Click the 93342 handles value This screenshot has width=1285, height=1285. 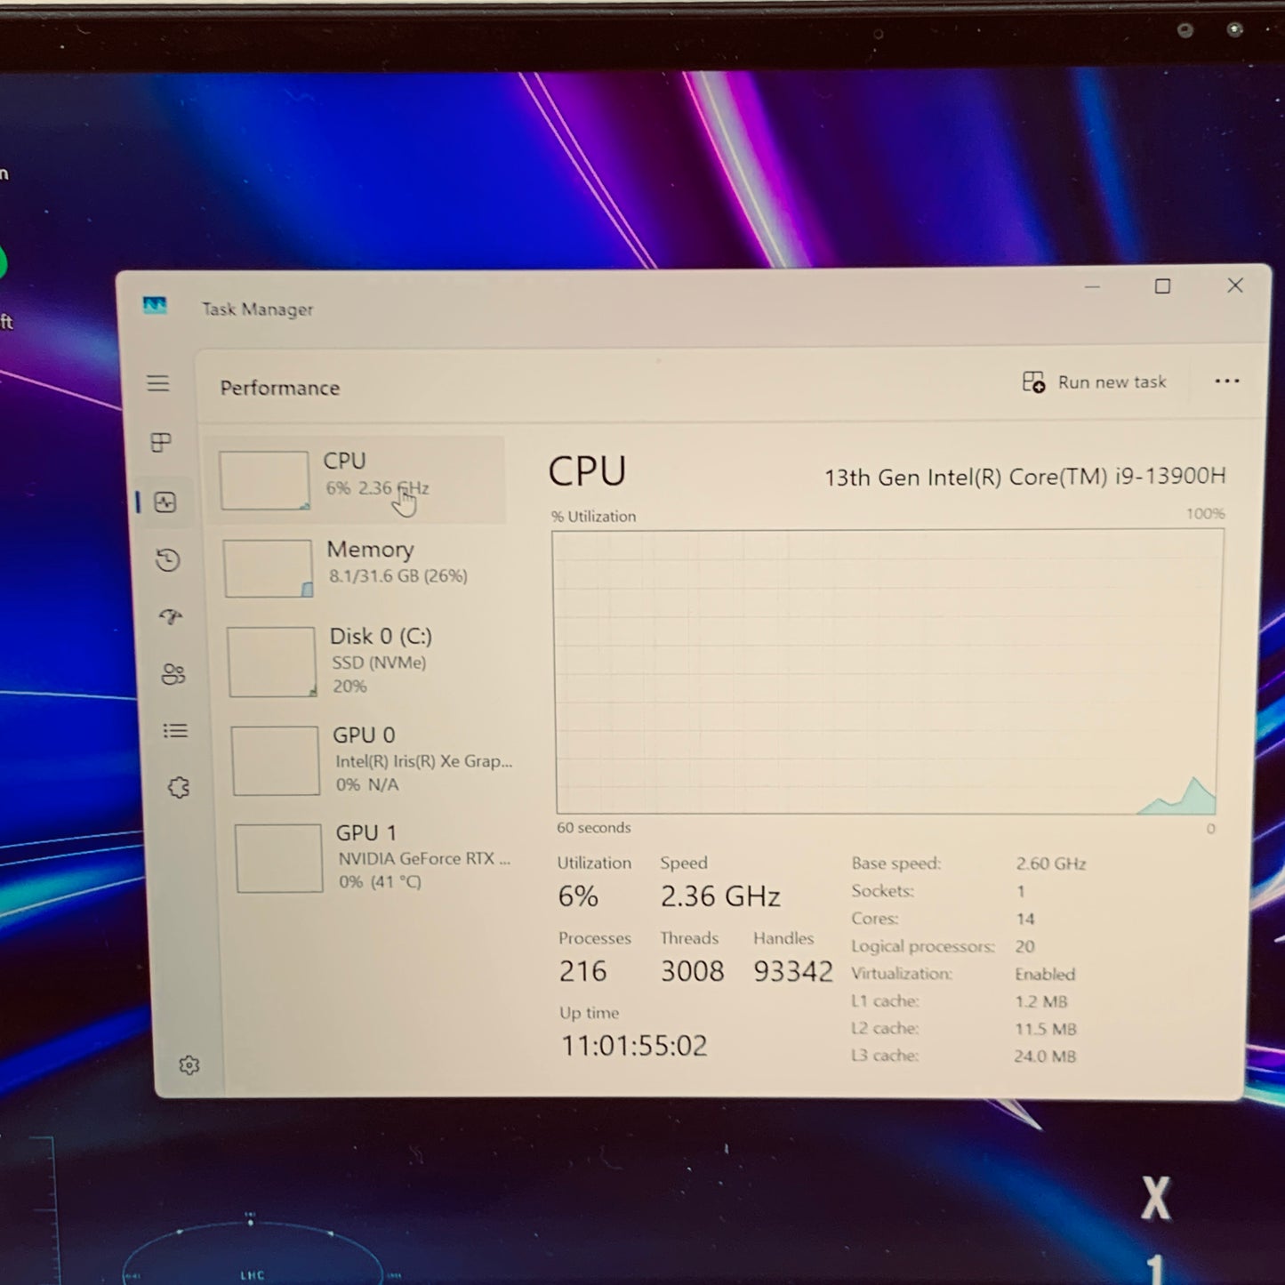pyautogui.click(x=793, y=971)
